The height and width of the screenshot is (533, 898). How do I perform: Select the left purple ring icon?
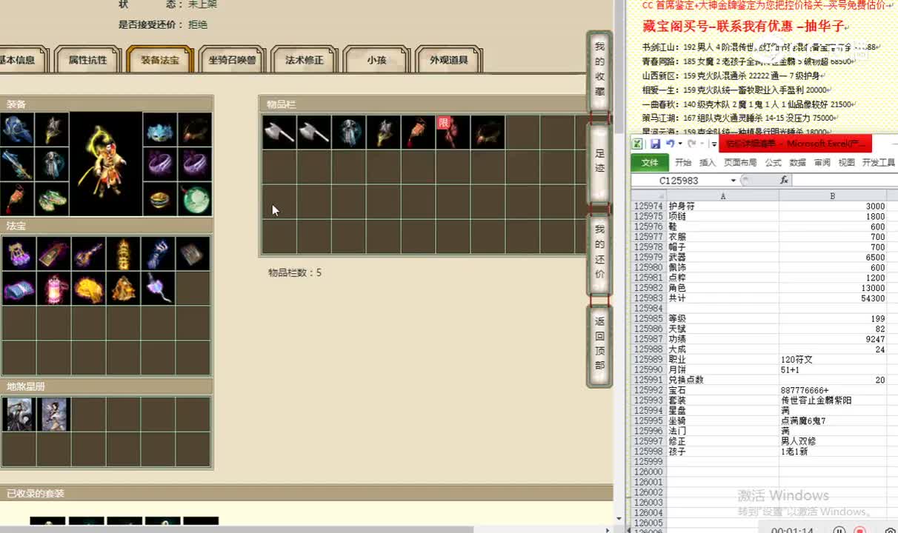click(x=159, y=164)
